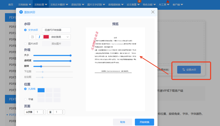Open the red watermark color swatch
This screenshot has height=126, width=220.
(46, 37)
